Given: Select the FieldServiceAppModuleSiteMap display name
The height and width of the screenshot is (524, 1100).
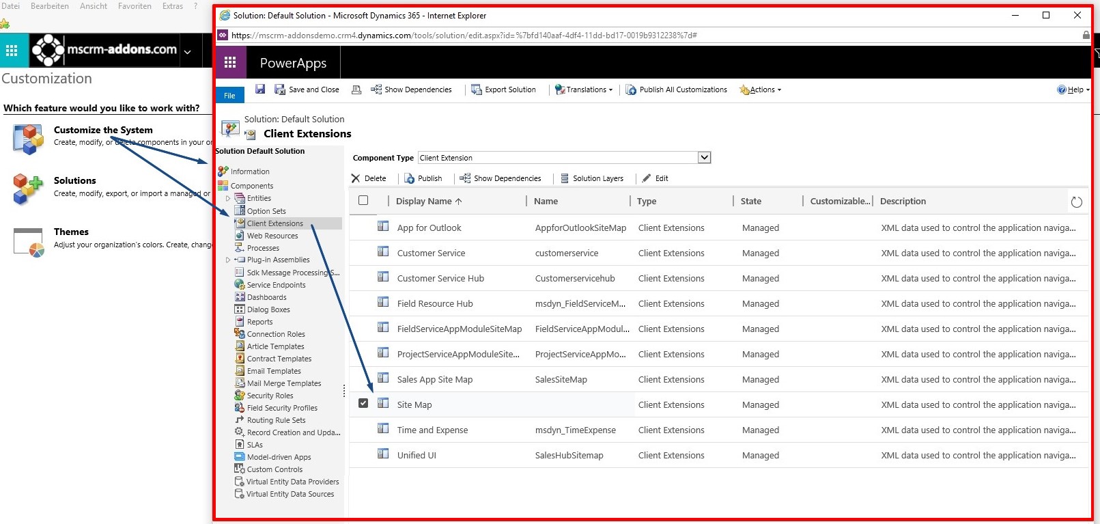Looking at the screenshot, I should pyautogui.click(x=460, y=329).
